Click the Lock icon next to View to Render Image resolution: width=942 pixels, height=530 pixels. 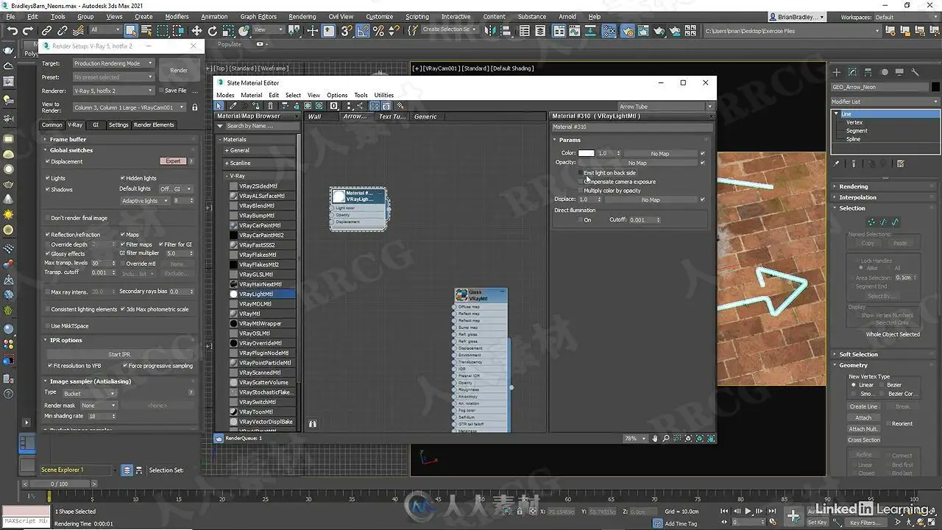pyautogui.click(x=194, y=107)
